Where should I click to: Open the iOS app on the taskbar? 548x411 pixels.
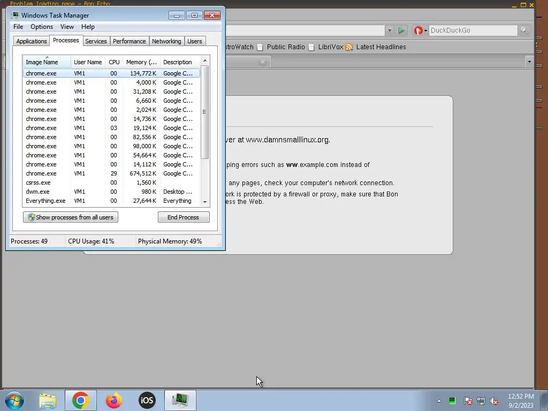pos(147,400)
